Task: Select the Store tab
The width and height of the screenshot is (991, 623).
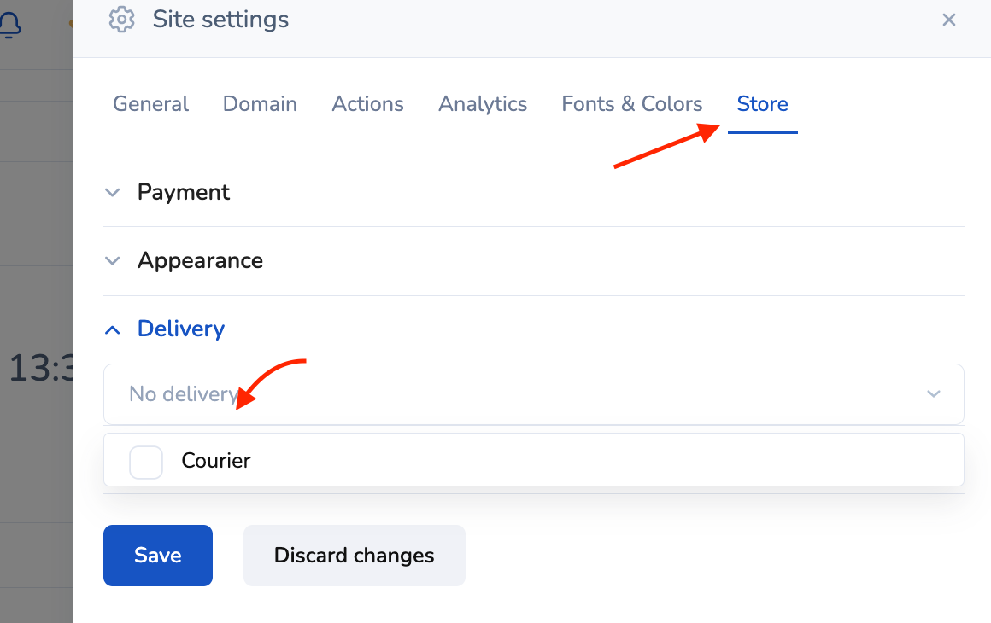Action: point(762,104)
